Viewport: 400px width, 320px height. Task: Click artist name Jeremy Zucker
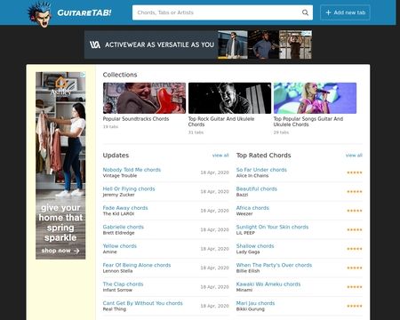click(118, 195)
